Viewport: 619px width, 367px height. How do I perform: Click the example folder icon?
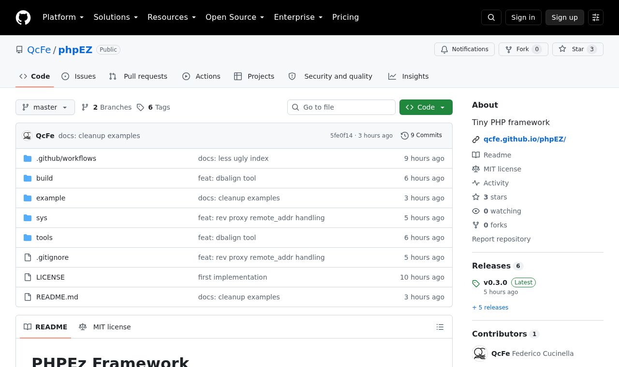tap(28, 198)
